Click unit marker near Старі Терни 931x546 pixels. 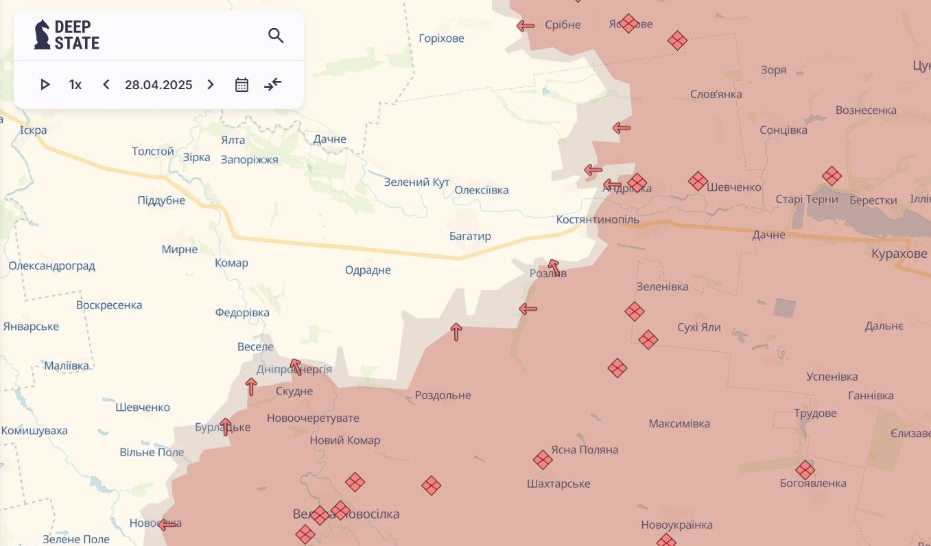[832, 176]
